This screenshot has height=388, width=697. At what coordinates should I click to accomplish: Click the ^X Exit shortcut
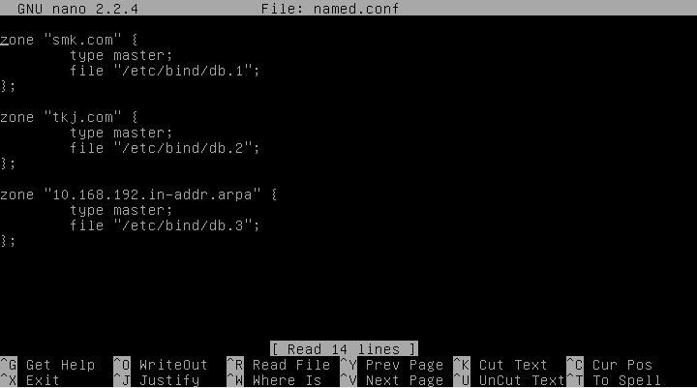click(30, 380)
